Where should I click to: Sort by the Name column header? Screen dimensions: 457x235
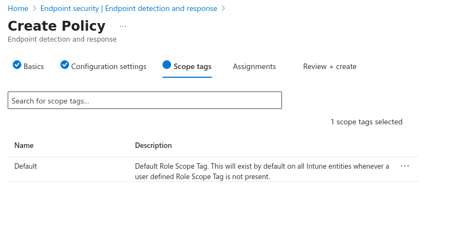coord(24,145)
